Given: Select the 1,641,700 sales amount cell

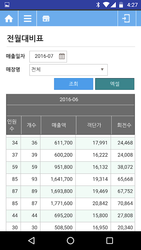Looking at the screenshot, I should tap(58, 179).
